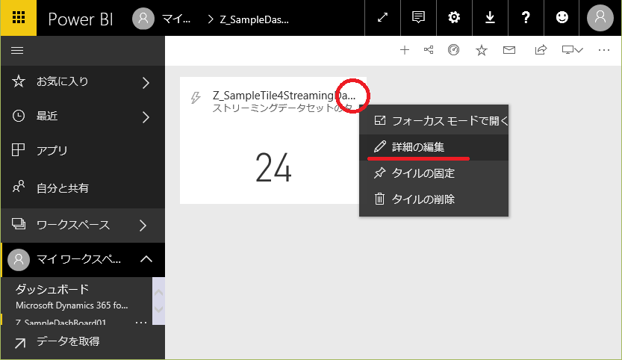The width and height of the screenshot is (622, 360).
Task: Add a tile with the plus icon
Action: [404, 50]
